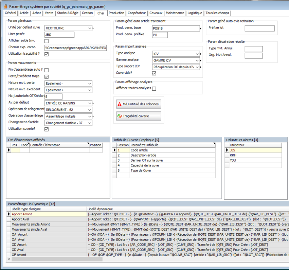Enable the Afficher solde Inv. checkbox

(x=47, y=41)
